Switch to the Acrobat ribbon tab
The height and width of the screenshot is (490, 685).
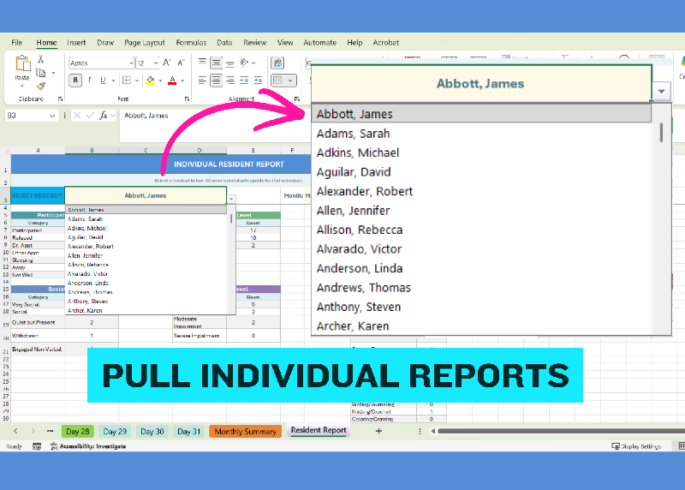tap(386, 42)
